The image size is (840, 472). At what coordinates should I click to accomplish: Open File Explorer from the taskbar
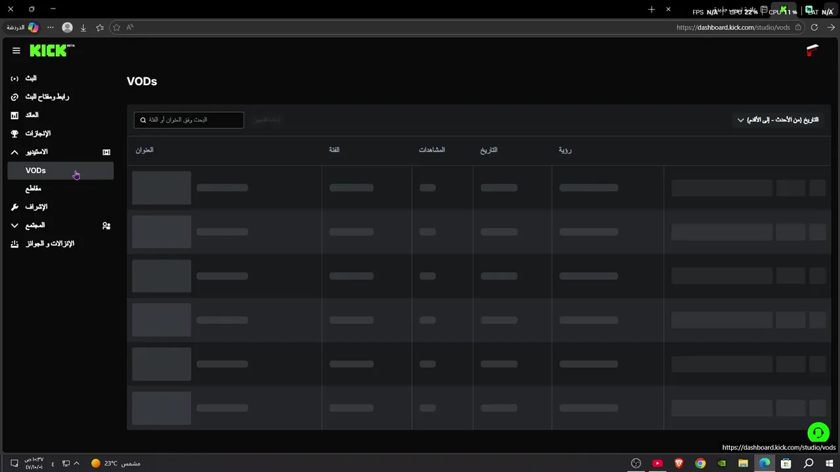744,463
